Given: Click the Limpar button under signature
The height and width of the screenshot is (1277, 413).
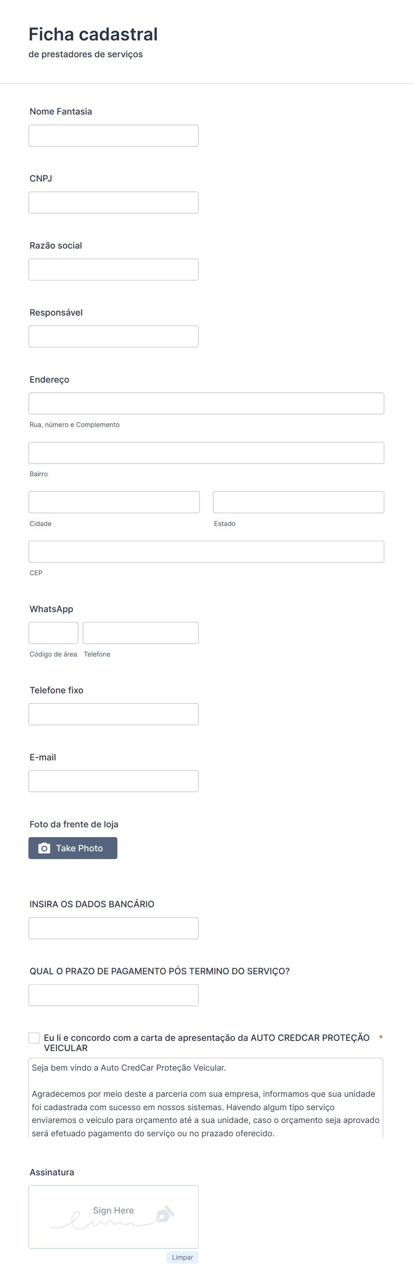Looking at the screenshot, I should click(x=183, y=1257).
